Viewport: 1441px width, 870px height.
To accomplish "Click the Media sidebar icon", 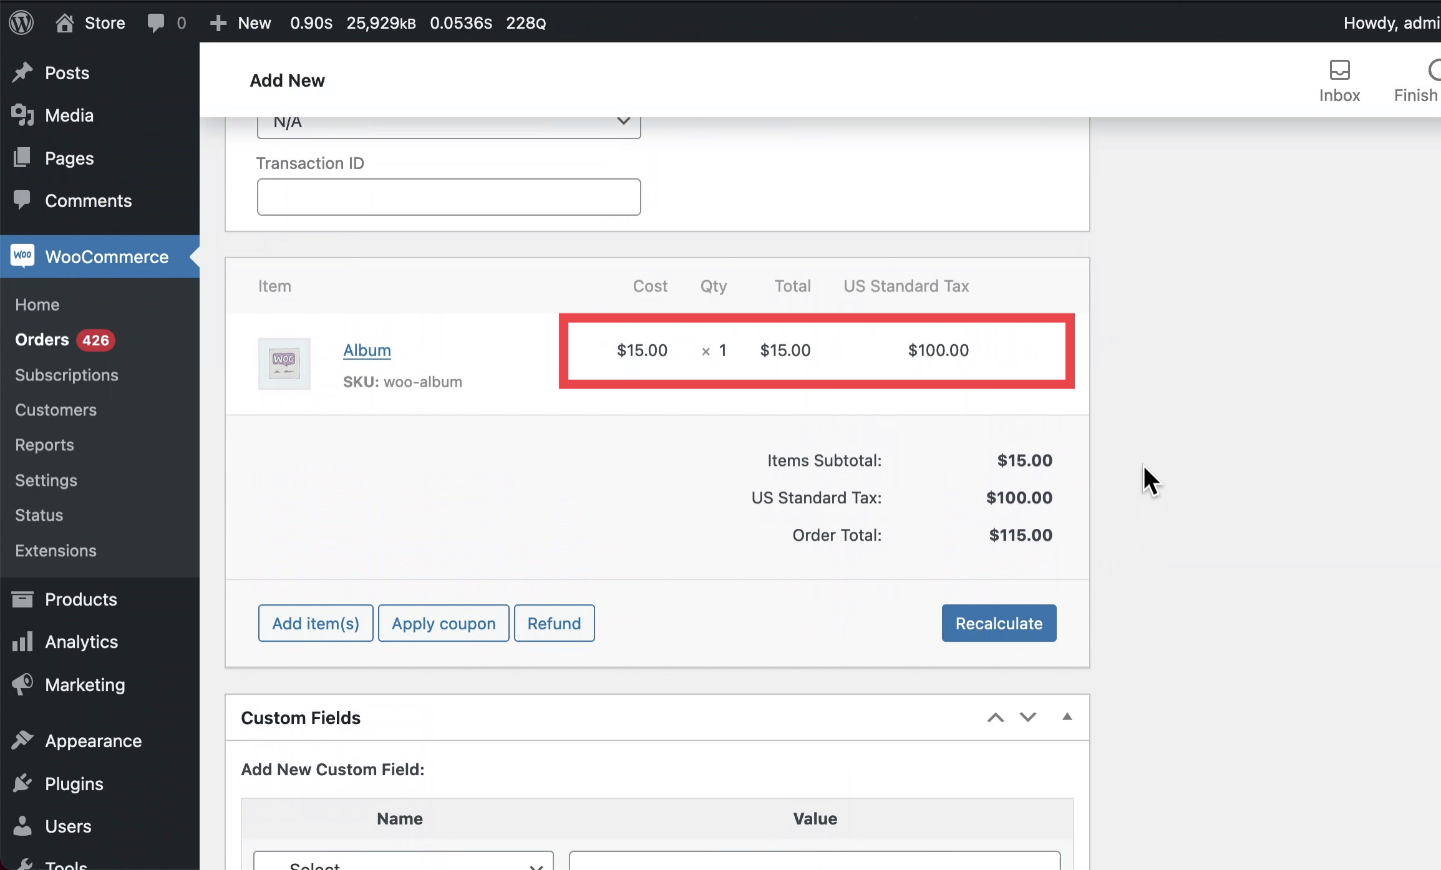I will point(22,115).
